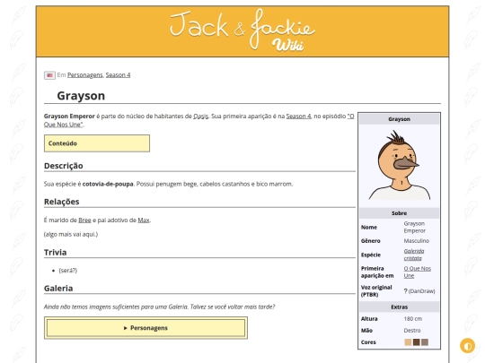Click the gray-brown color swatch in Cores
Viewport: 485px width, 363px height.
coord(425,342)
